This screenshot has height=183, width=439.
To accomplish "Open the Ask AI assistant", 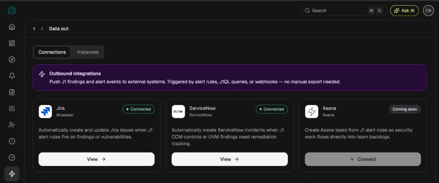I will pos(404,11).
